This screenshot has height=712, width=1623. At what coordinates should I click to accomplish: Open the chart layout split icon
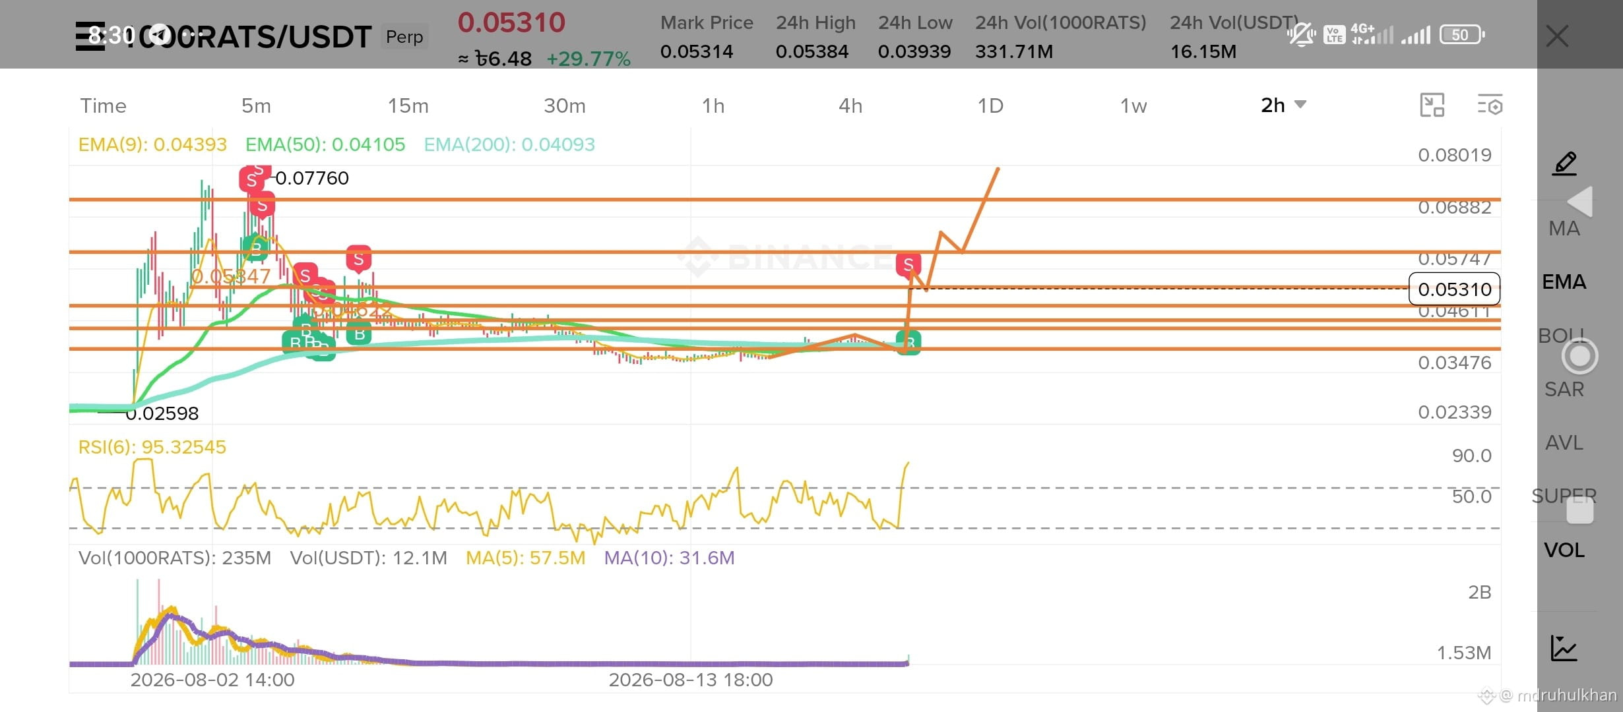click(1432, 105)
